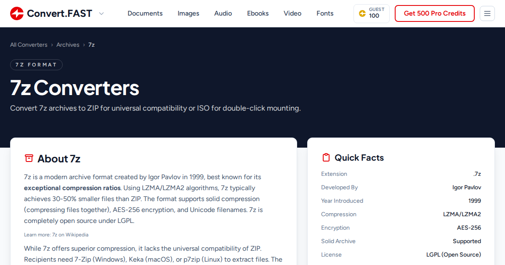
Task: Click the License label
Action: coord(331,254)
